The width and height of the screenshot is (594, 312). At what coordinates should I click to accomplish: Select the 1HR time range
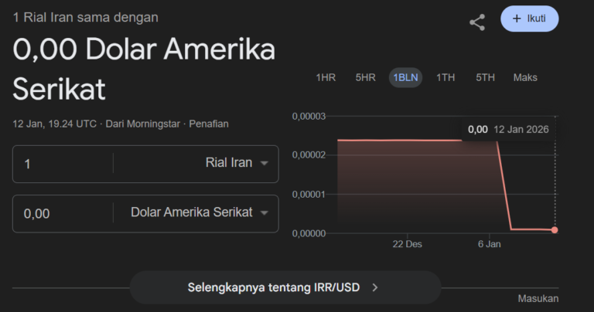[x=326, y=77]
